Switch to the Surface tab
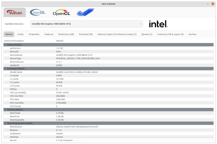The image size is (217, 144). pyautogui.click(x=192, y=34)
